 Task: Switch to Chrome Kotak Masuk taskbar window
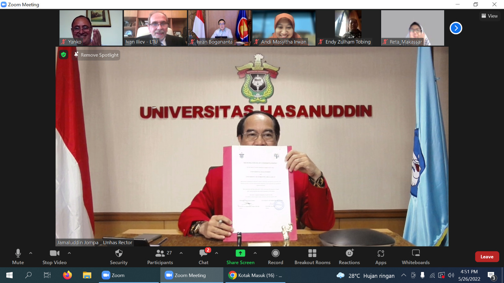pyautogui.click(x=255, y=275)
